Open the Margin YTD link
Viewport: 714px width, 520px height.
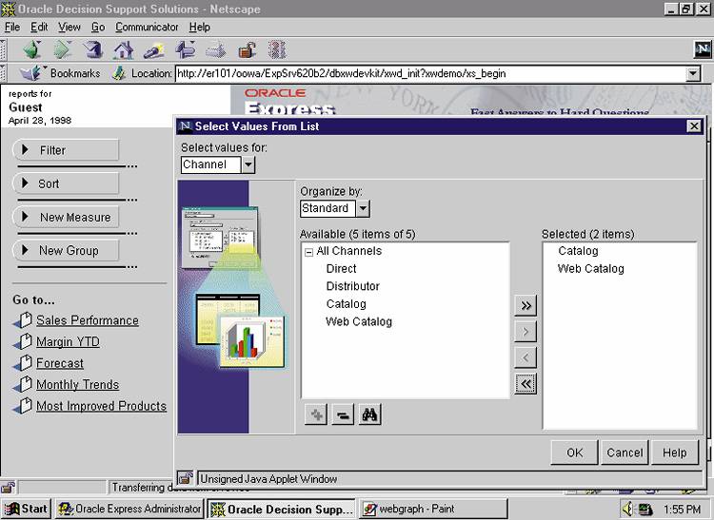68,342
